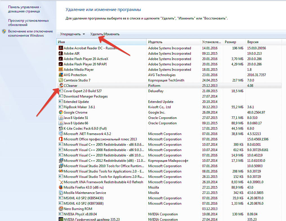Click the Mozilla Firefox 43.0 icon
The width and height of the screenshot is (286, 221).
click(61, 187)
